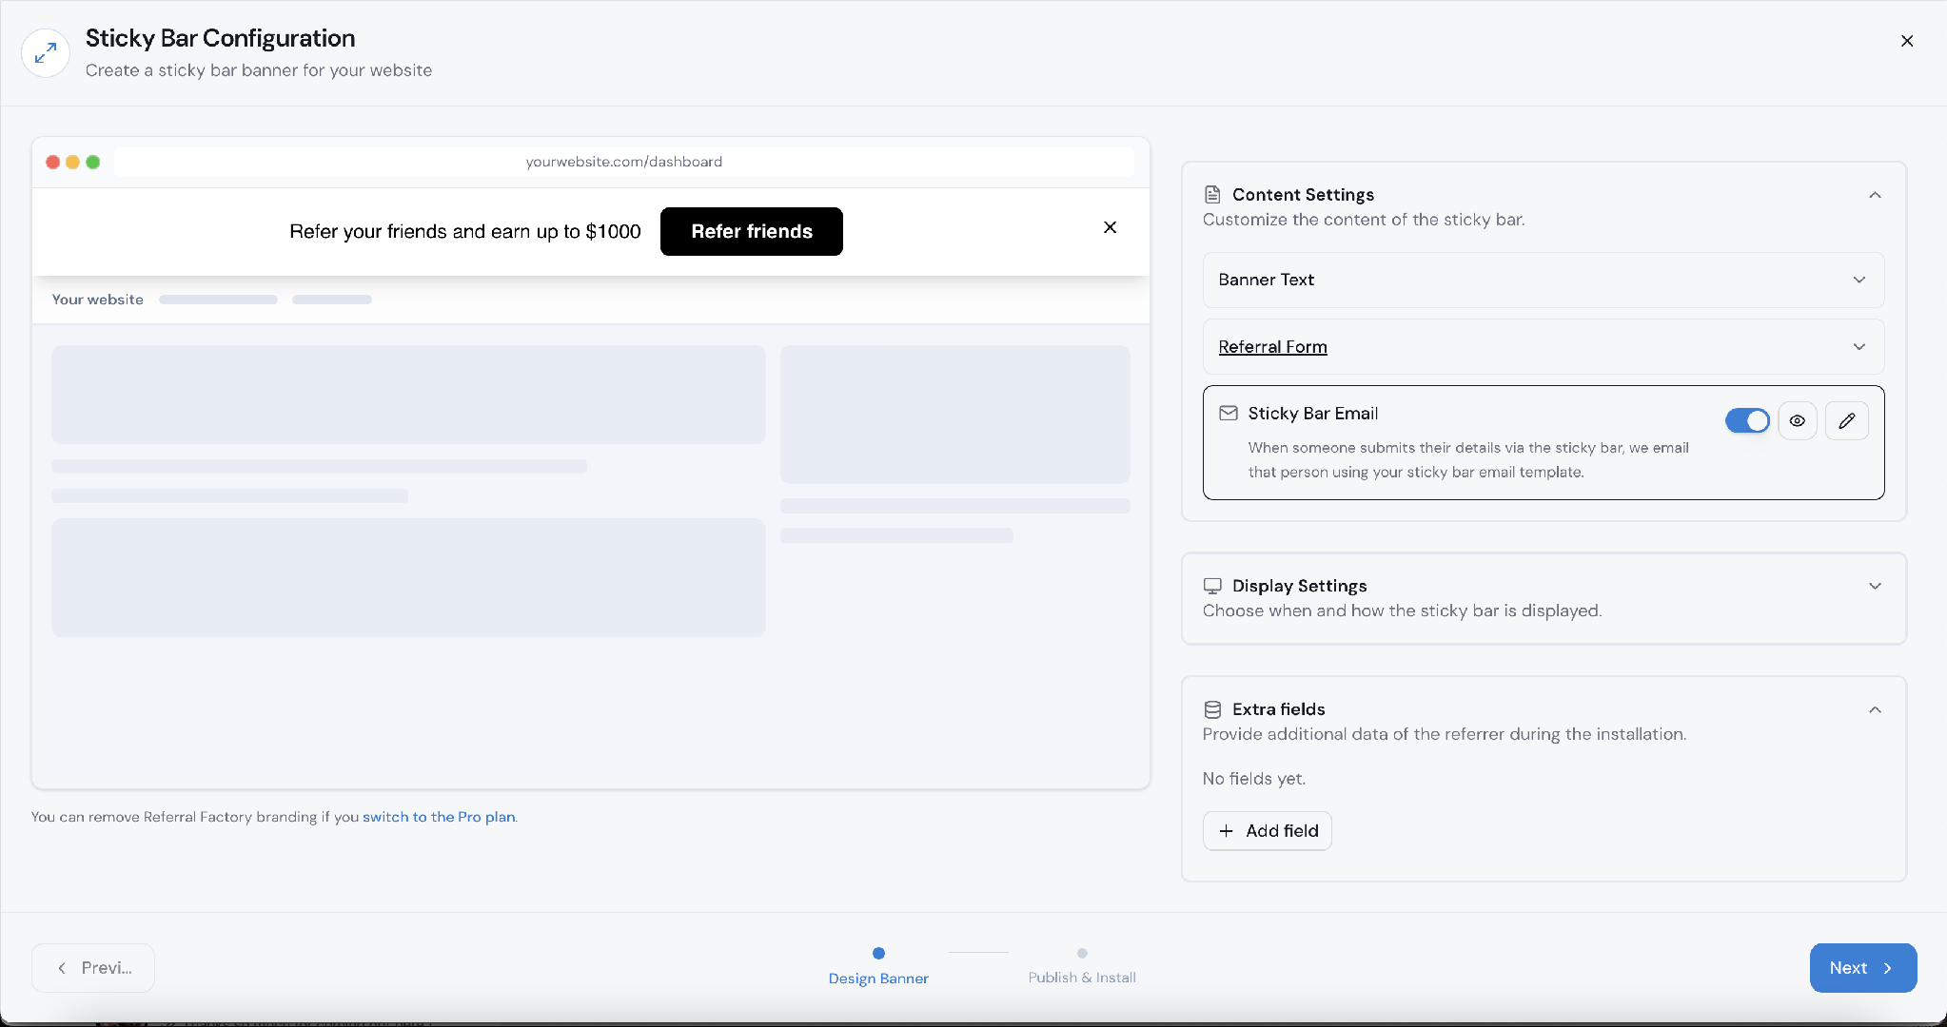
Task: Click the Refer friends button in preview
Action: (752, 231)
